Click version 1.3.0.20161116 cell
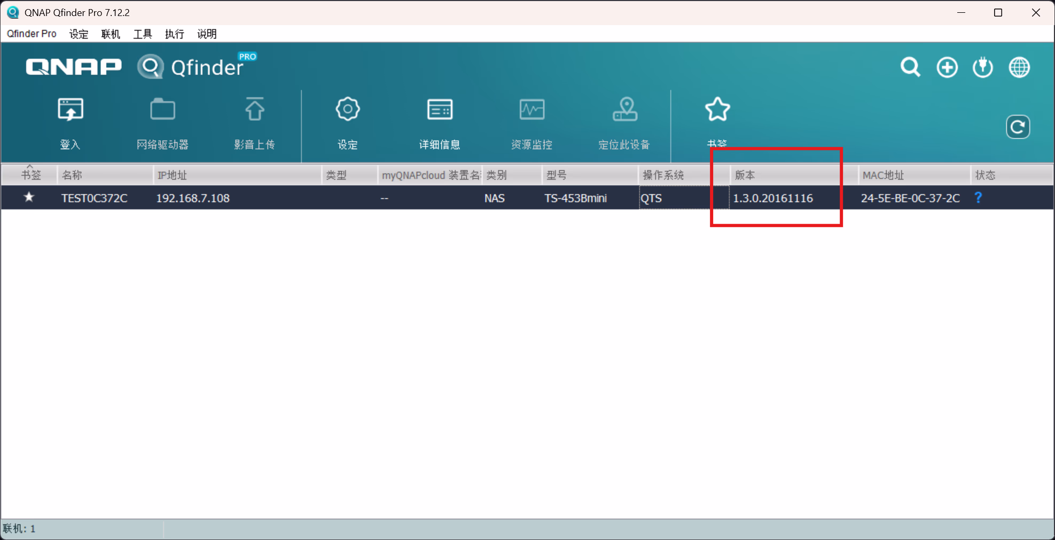The image size is (1055, 540). click(773, 198)
